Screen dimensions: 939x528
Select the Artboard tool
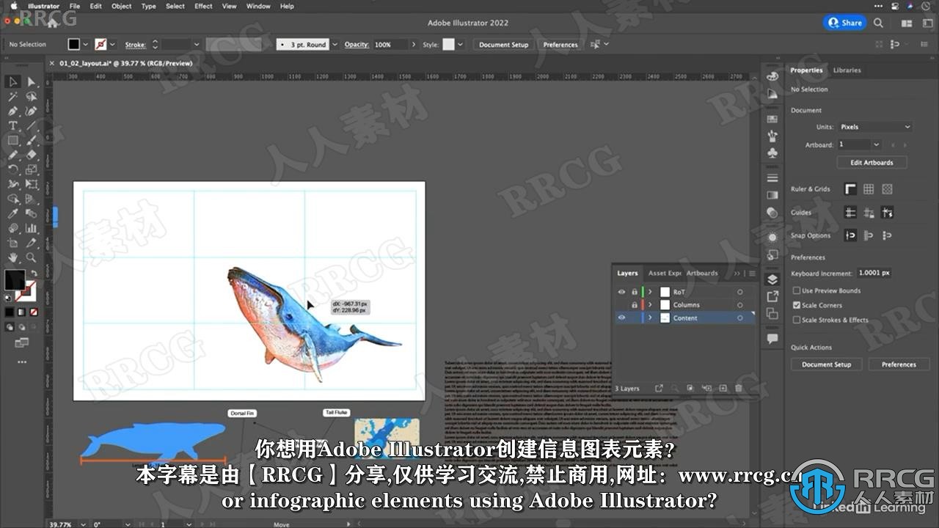[x=12, y=243]
